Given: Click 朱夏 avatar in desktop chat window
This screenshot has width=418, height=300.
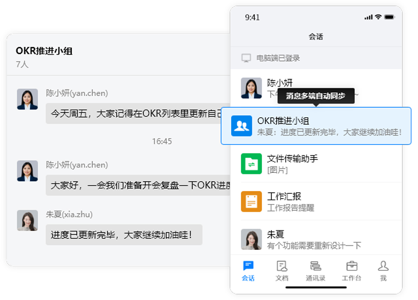Looking at the screenshot, I should coord(27,220).
